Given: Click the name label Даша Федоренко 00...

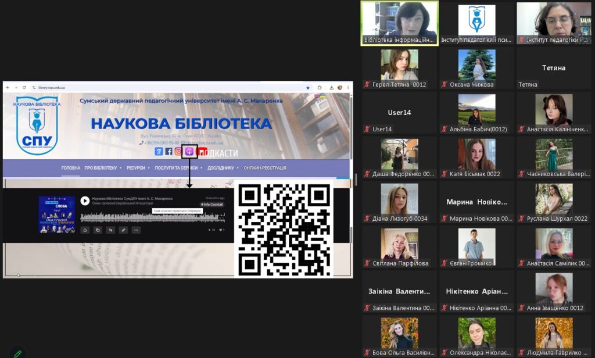Looking at the screenshot, I should tap(403, 174).
